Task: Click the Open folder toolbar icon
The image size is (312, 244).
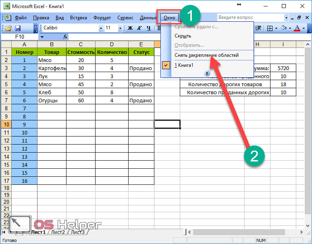Action: [8, 28]
